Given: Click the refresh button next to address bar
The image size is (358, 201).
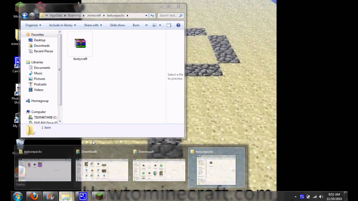Looking at the screenshot, I should click(x=152, y=16).
